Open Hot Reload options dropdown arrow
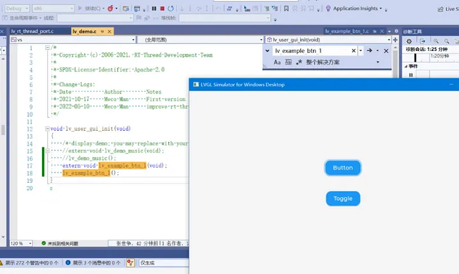459x274 pixels. [117, 8]
